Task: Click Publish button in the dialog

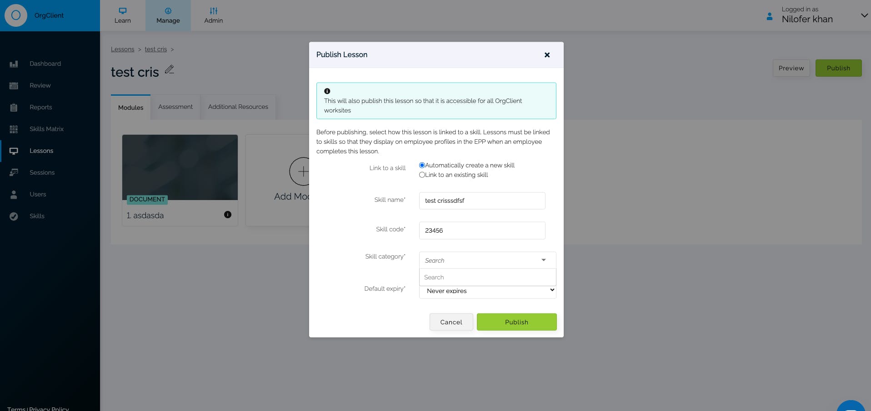Action: pos(516,322)
